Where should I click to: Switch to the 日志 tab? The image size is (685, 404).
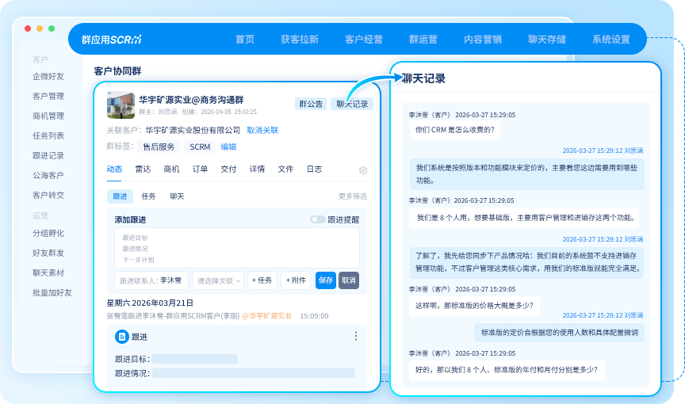(x=314, y=170)
